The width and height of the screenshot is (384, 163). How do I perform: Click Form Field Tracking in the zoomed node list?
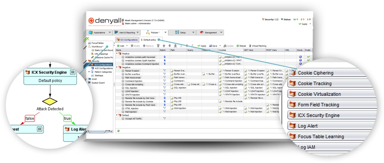pyautogui.click(x=332, y=105)
